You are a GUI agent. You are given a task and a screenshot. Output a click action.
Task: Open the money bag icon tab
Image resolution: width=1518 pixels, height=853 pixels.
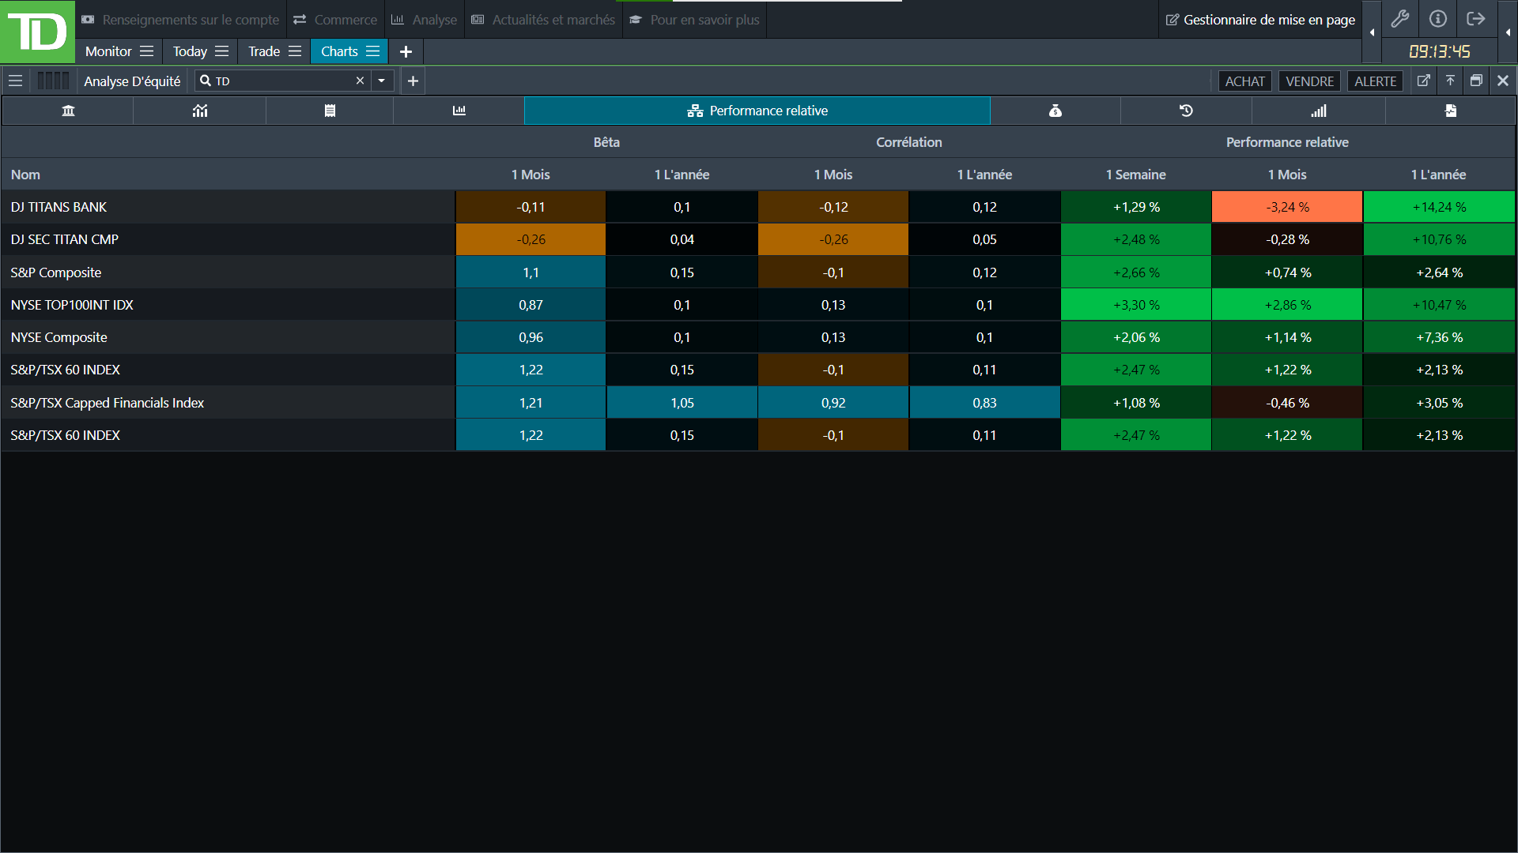click(1055, 111)
